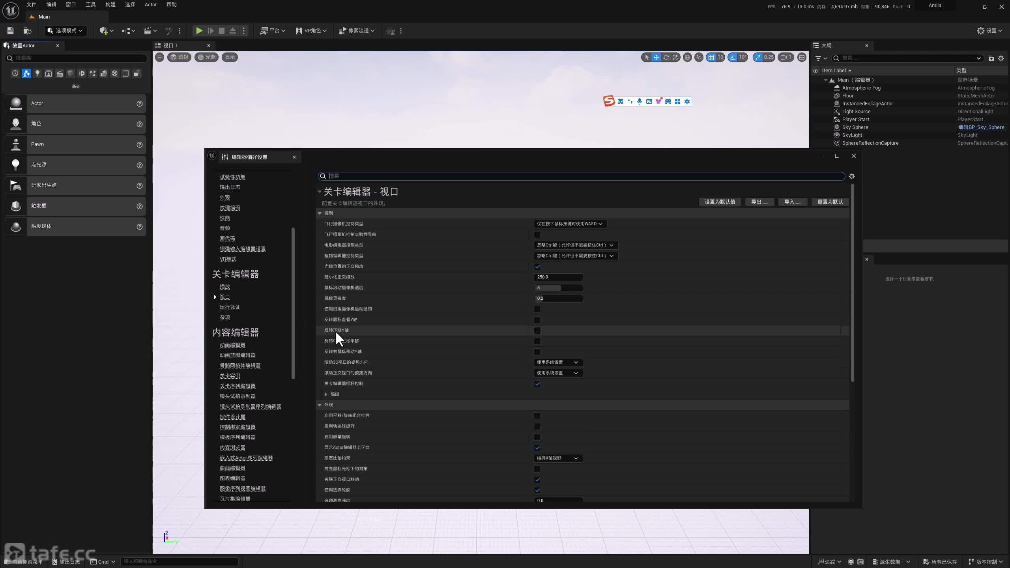This screenshot has width=1010, height=568.
Task: Click the Save current level icon
Action: 10,31
